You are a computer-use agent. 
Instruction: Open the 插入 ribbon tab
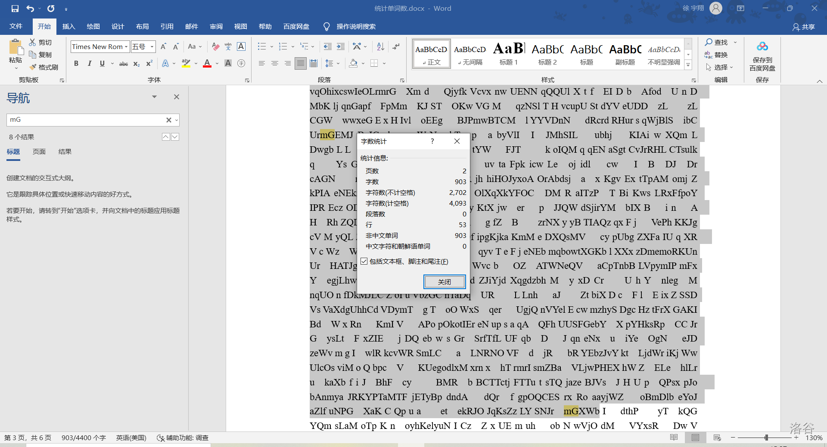pyautogui.click(x=68, y=27)
